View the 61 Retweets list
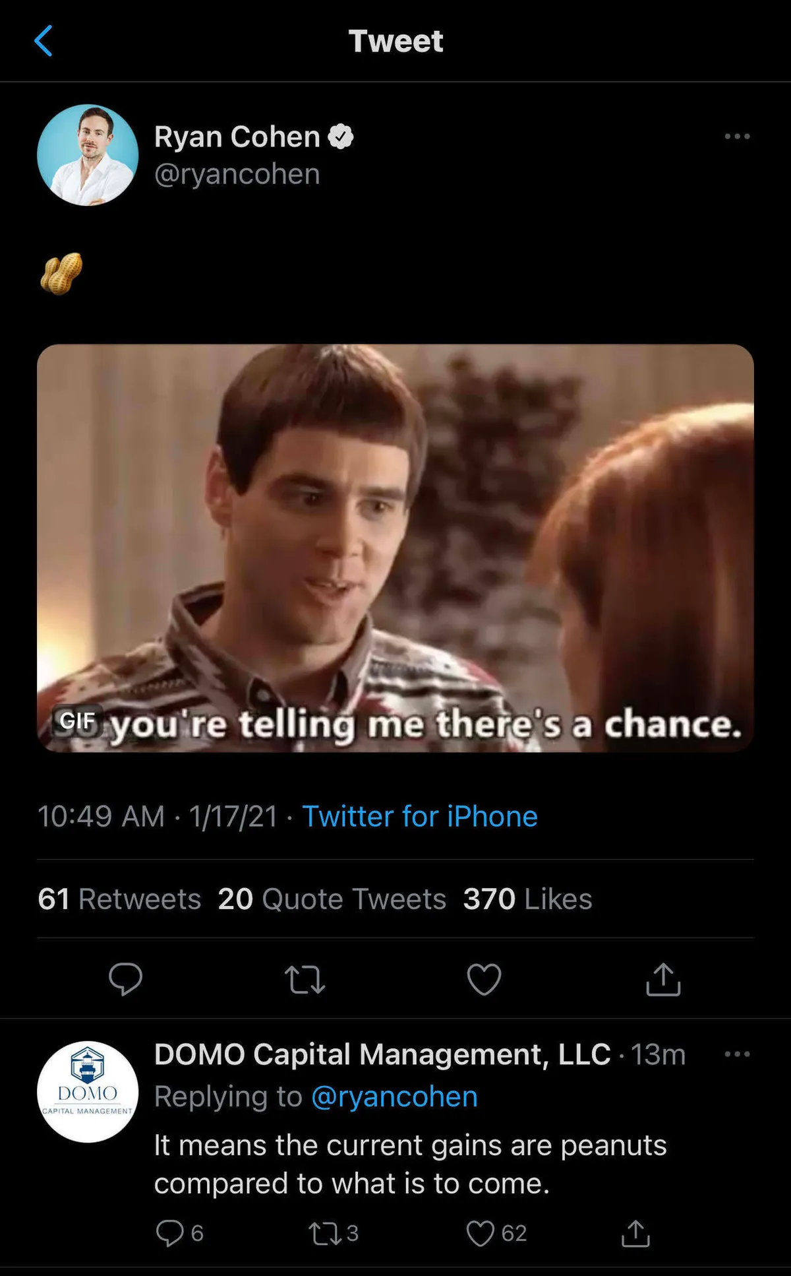The height and width of the screenshot is (1276, 791). click(119, 899)
